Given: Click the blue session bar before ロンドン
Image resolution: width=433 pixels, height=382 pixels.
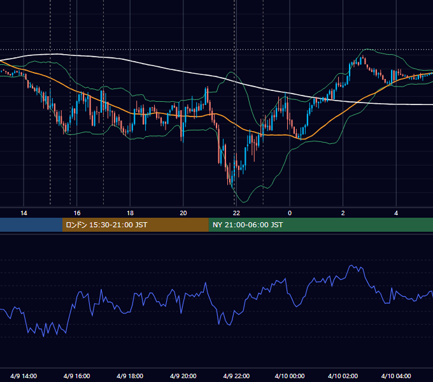Looking at the screenshot, I should [31, 225].
